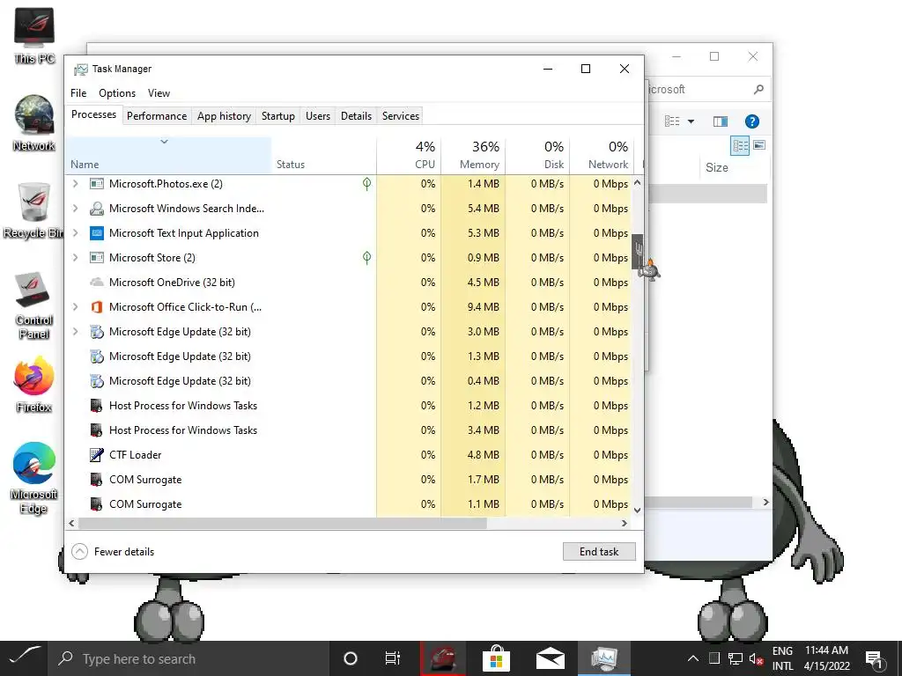Open Mail app in taskbar
The width and height of the screenshot is (902, 676).
coord(550,658)
